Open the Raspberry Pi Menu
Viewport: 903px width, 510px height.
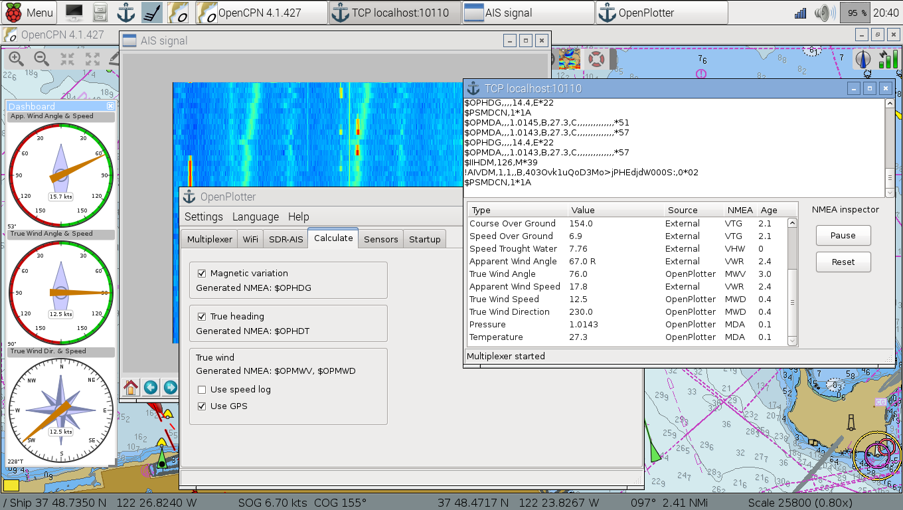click(30, 12)
